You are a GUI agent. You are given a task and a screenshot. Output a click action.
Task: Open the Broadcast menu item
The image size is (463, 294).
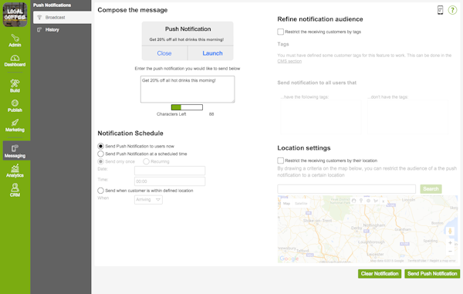[x=63, y=18]
